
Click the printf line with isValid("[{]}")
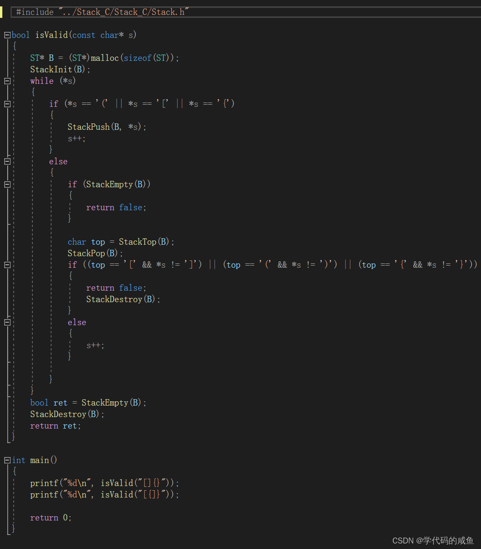coord(105,495)
